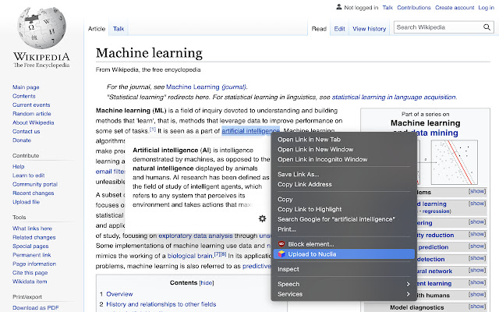The width and height of the screenshot is (499, 312).
Task: Select Copy Link to Highlight
Action: 344,209
